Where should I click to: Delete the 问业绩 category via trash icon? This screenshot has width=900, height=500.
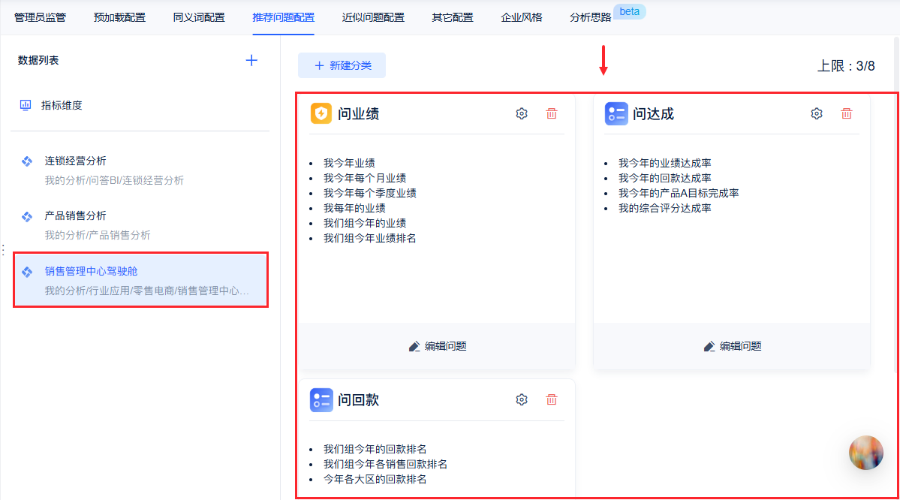[x=552, y=113]
